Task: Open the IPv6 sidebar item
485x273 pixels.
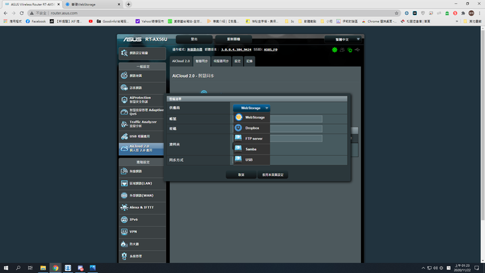Action: click(142, 220)
